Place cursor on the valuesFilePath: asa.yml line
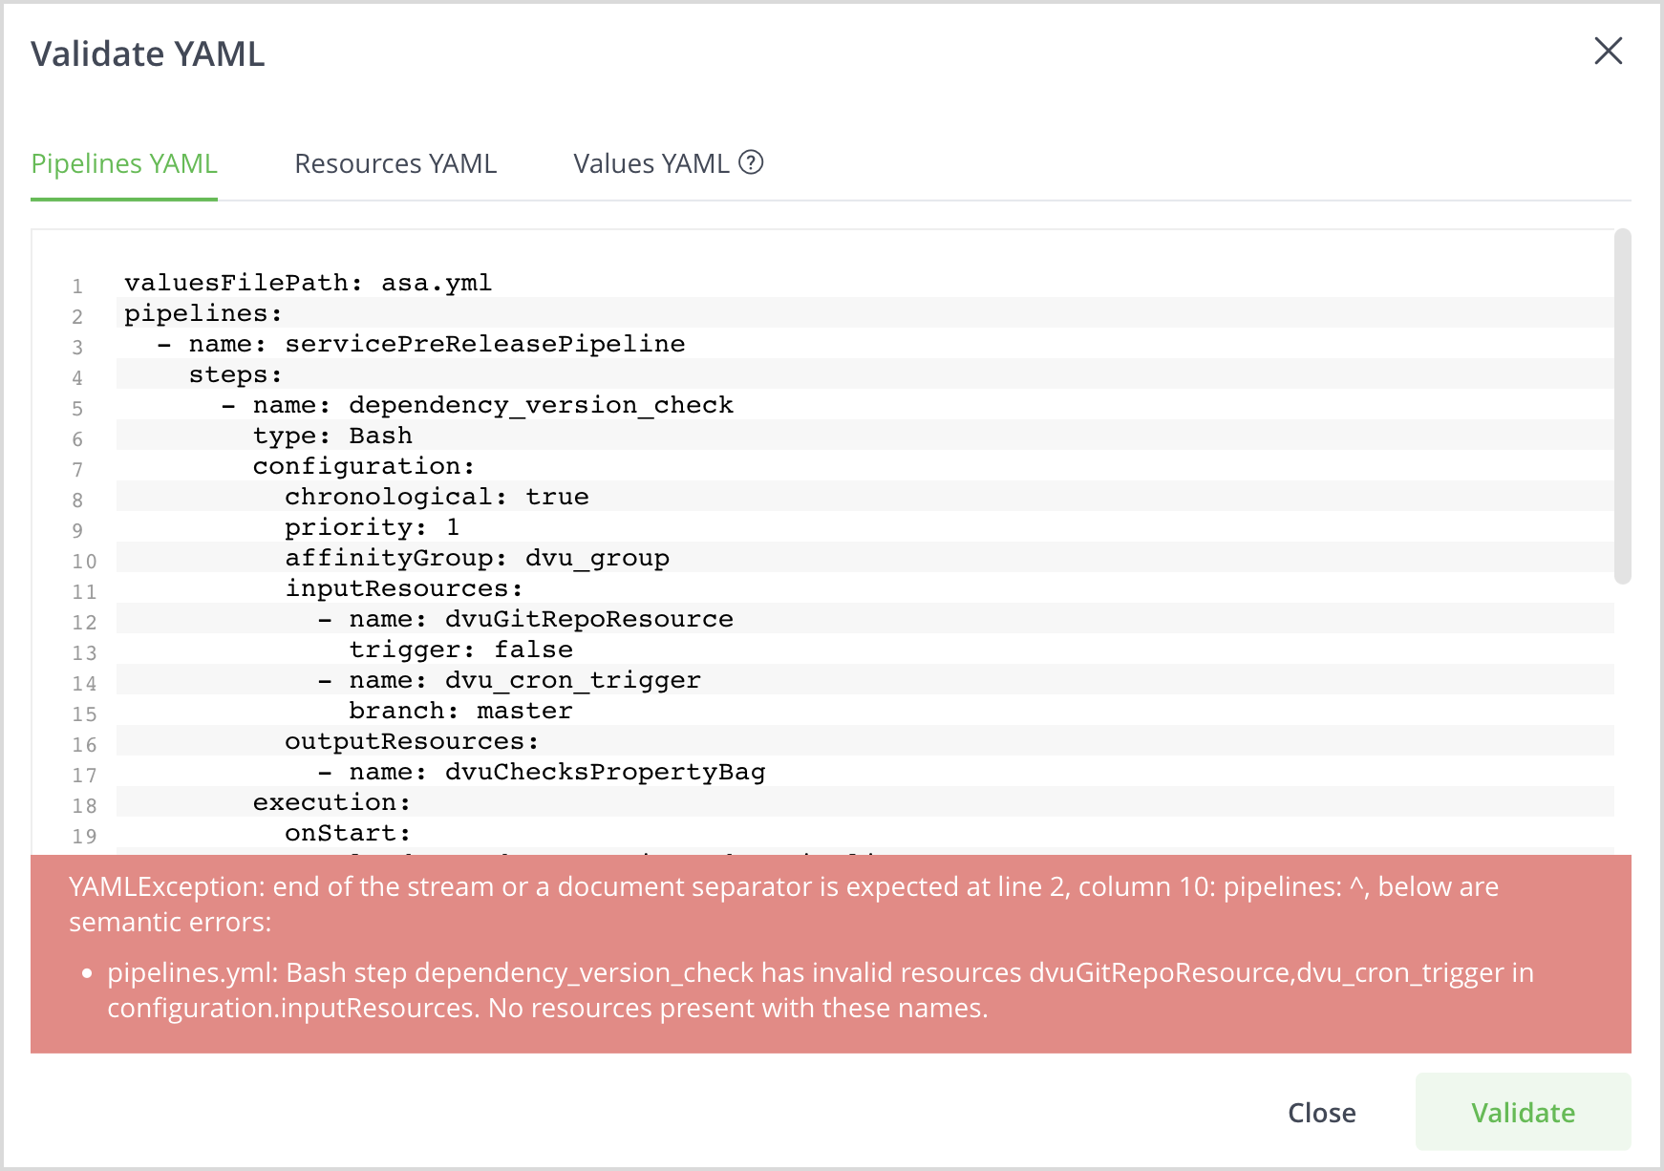Viewport: 1664px width, 1171px height. coord(308,283)
